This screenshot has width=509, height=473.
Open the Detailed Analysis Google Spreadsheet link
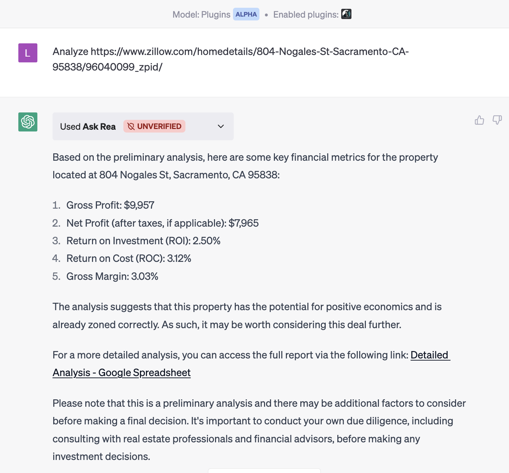point(121,373)
